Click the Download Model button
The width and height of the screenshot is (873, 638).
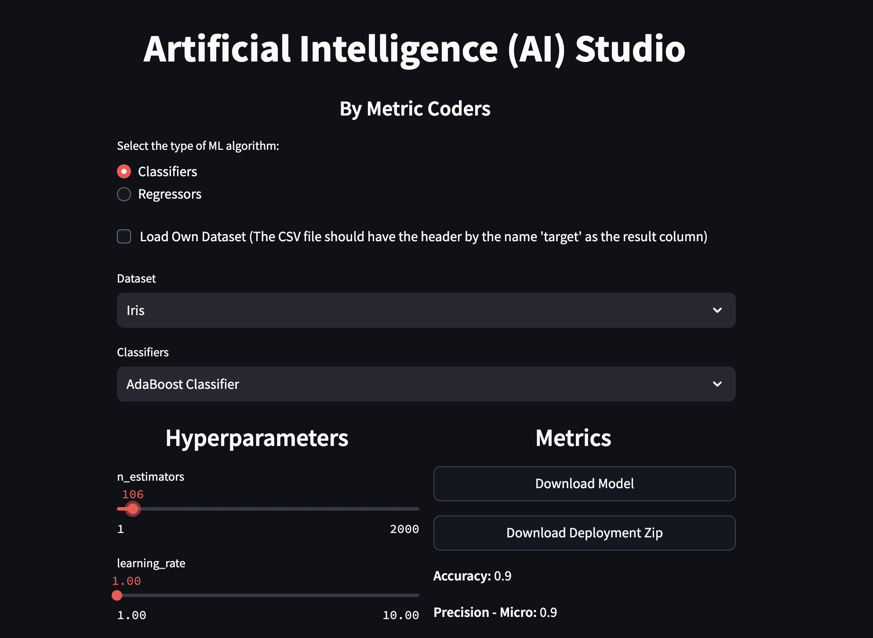(x=584, y=484)
